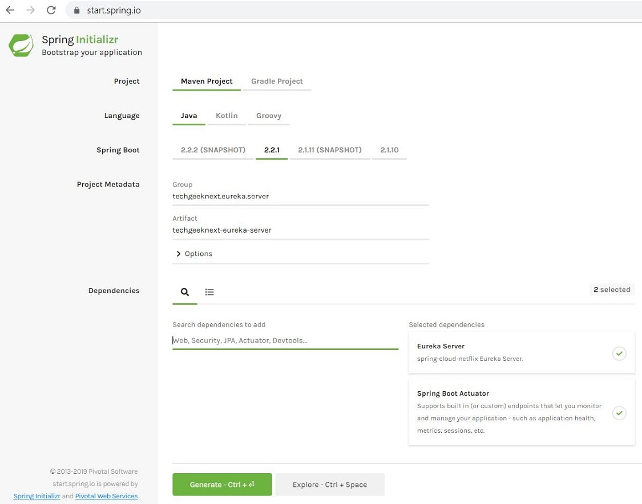Click the Spring Boot Actuator dependency title
The height and width of the screenshot is (504, 642).
point(453,393)
